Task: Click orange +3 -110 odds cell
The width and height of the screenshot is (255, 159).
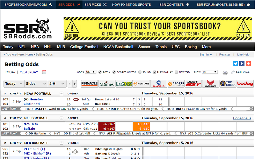Action: point(141,124)
